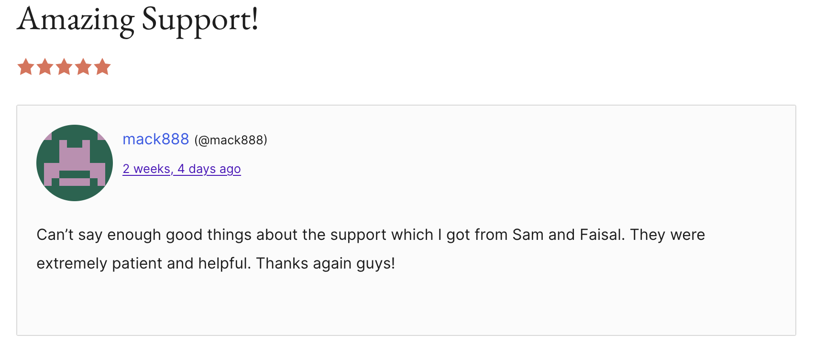Screen dimensions: 814x345
Task: Open the mack888 username profile link
Action: [x=156, y=139]
